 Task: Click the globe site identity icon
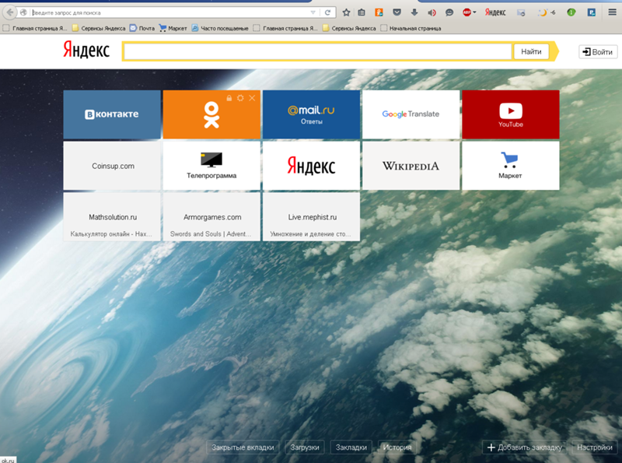point(24,12)
